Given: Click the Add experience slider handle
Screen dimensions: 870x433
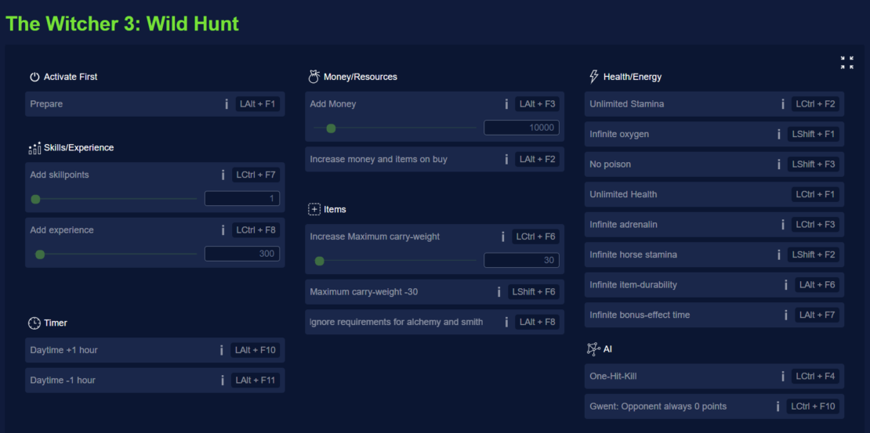Looking at the screenshot, I should 40,254.
